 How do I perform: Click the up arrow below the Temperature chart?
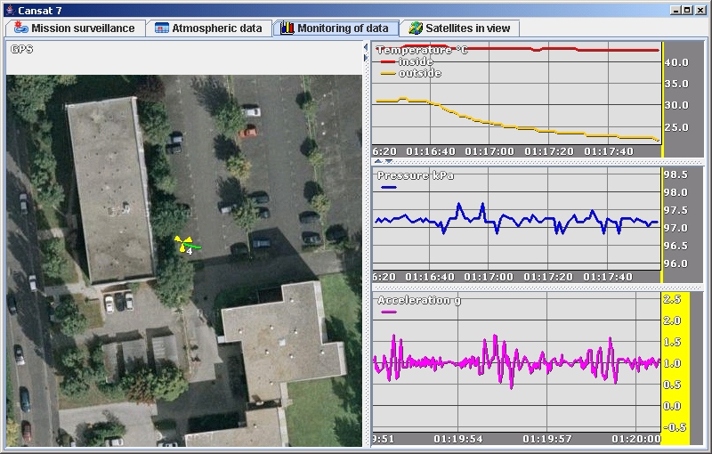point(377,161)
